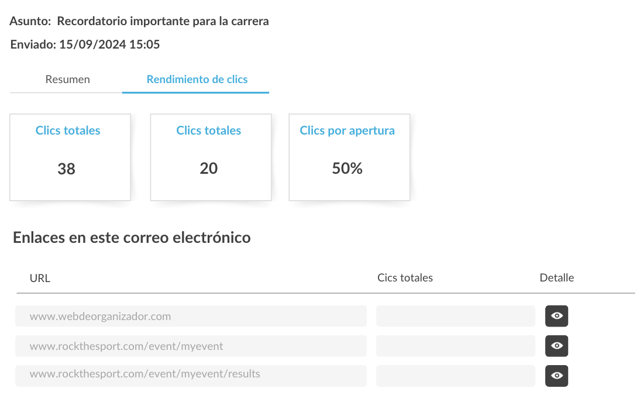Click total clicks field for webdeorganizador row

[x=456, y=316]
